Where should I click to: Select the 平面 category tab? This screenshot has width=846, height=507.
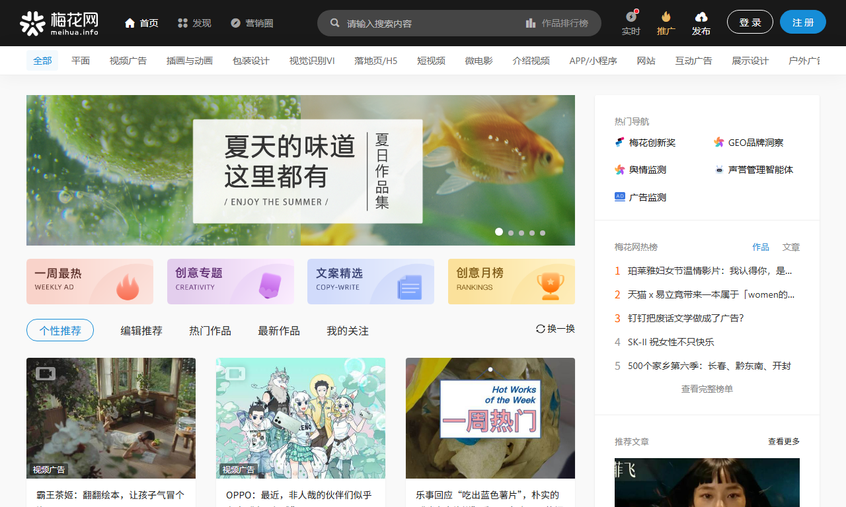81,61
